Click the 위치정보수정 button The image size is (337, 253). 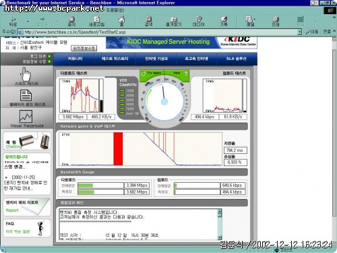[x=84, y=48]
